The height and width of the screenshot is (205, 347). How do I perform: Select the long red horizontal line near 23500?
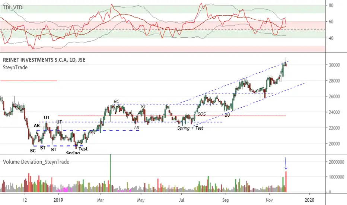coord(172,116)
